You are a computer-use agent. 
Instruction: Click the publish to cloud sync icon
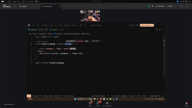point(41,96)
